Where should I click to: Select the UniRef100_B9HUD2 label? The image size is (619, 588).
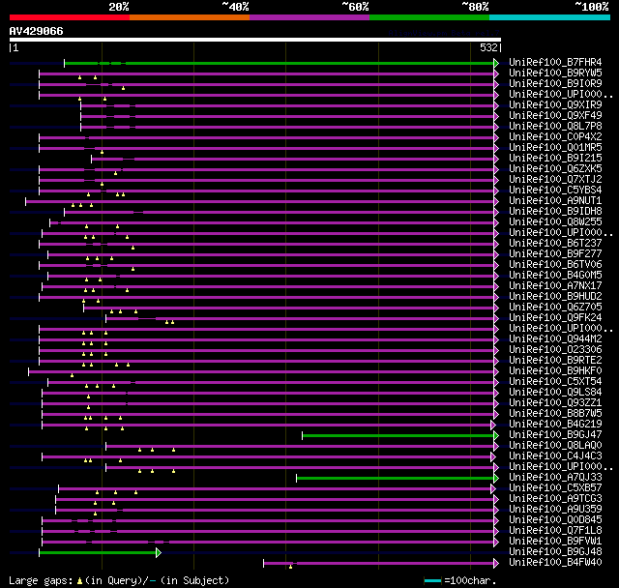(x=555, y=297)
